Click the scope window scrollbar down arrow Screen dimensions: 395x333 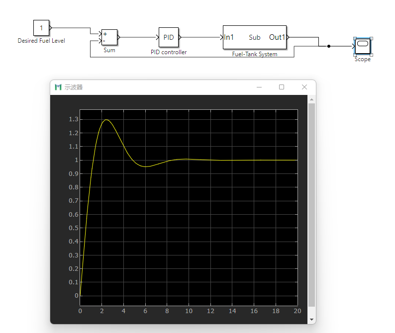(311, 320)
